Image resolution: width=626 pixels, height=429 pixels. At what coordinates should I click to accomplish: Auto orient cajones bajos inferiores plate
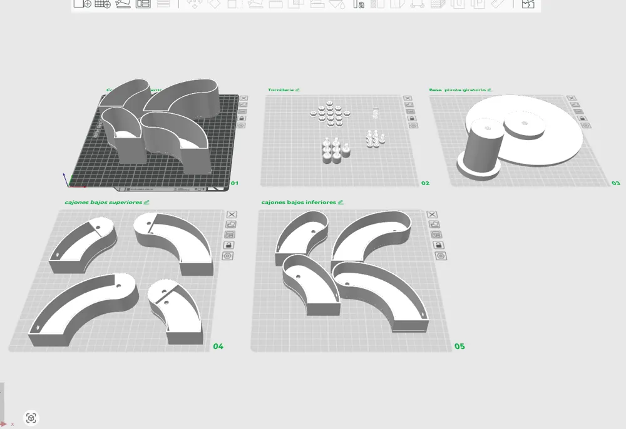click(x=434, y=225)
